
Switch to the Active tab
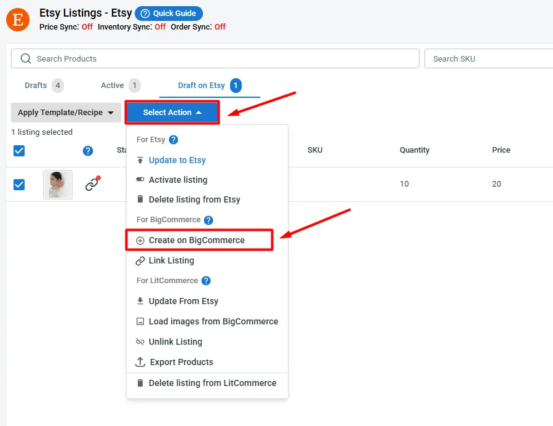coord(112,85)
